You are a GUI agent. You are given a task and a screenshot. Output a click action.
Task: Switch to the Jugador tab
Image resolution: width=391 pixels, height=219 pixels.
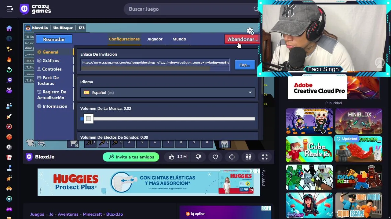[155, 39]
